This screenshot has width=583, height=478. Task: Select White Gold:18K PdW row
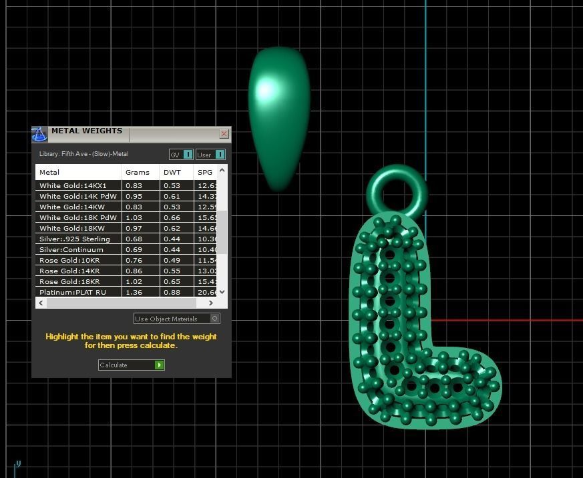pos(126,217)
